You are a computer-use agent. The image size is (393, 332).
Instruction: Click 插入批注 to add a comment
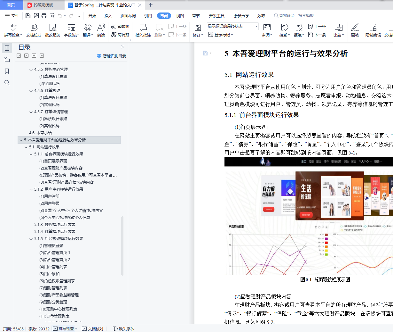coord(143,30)
